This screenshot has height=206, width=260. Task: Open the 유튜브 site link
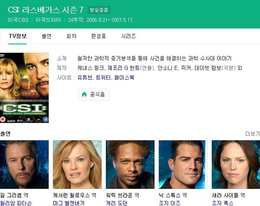[x=85, y=77]
